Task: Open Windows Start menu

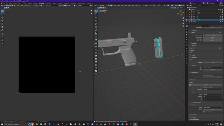Action: (2, 124)
